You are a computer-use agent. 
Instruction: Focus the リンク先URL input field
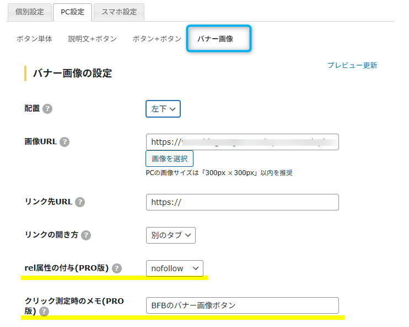242,202
